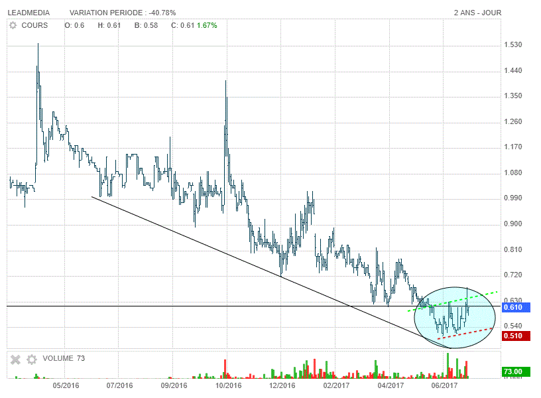Click the 0.900 price axis label
Screen dimensions: 541x398
tap(513, 224)
